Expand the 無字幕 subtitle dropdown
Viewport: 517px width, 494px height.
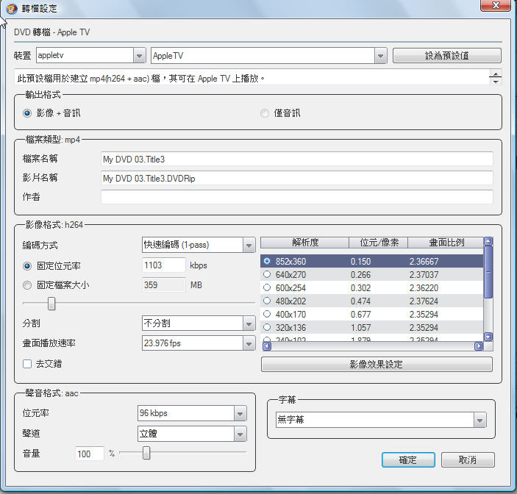point(479,420)
